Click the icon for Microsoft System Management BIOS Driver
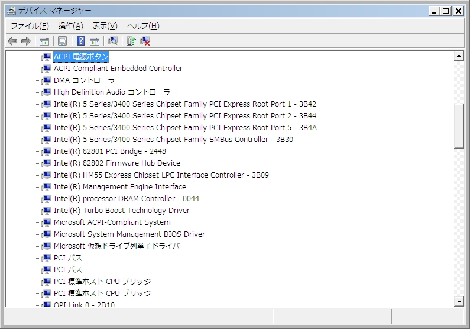This screenshot has height=329, width=470. pyautogui.click(x=47, y=234)
